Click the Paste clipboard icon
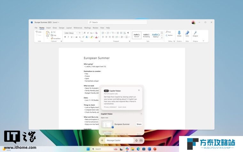Screen dimensions: 243x152 pyautogui.click(x=48, y=33)
